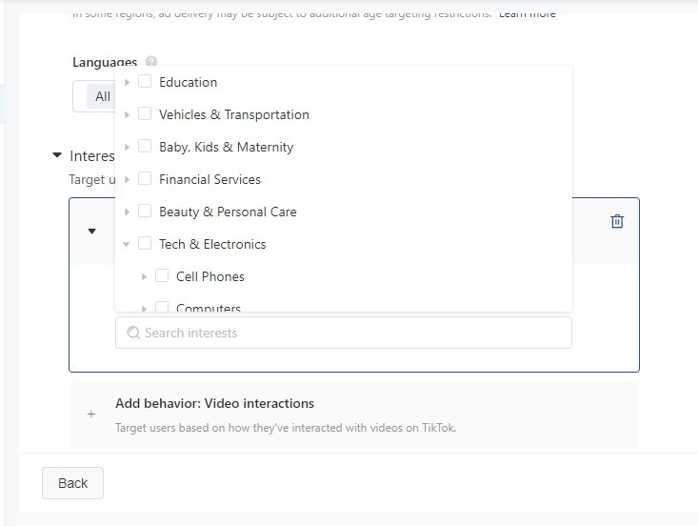Check the Cell Phones sub-interest checkbox

pyautogui.click(x=162, y=276)
